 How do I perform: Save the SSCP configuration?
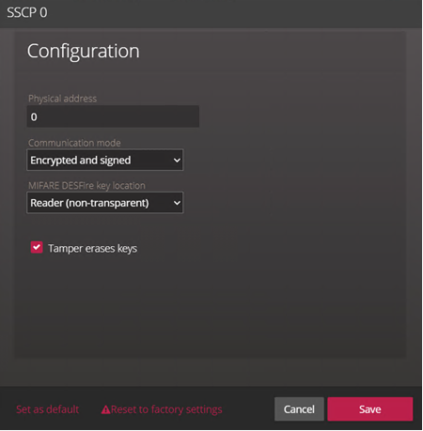coord(370,409)
